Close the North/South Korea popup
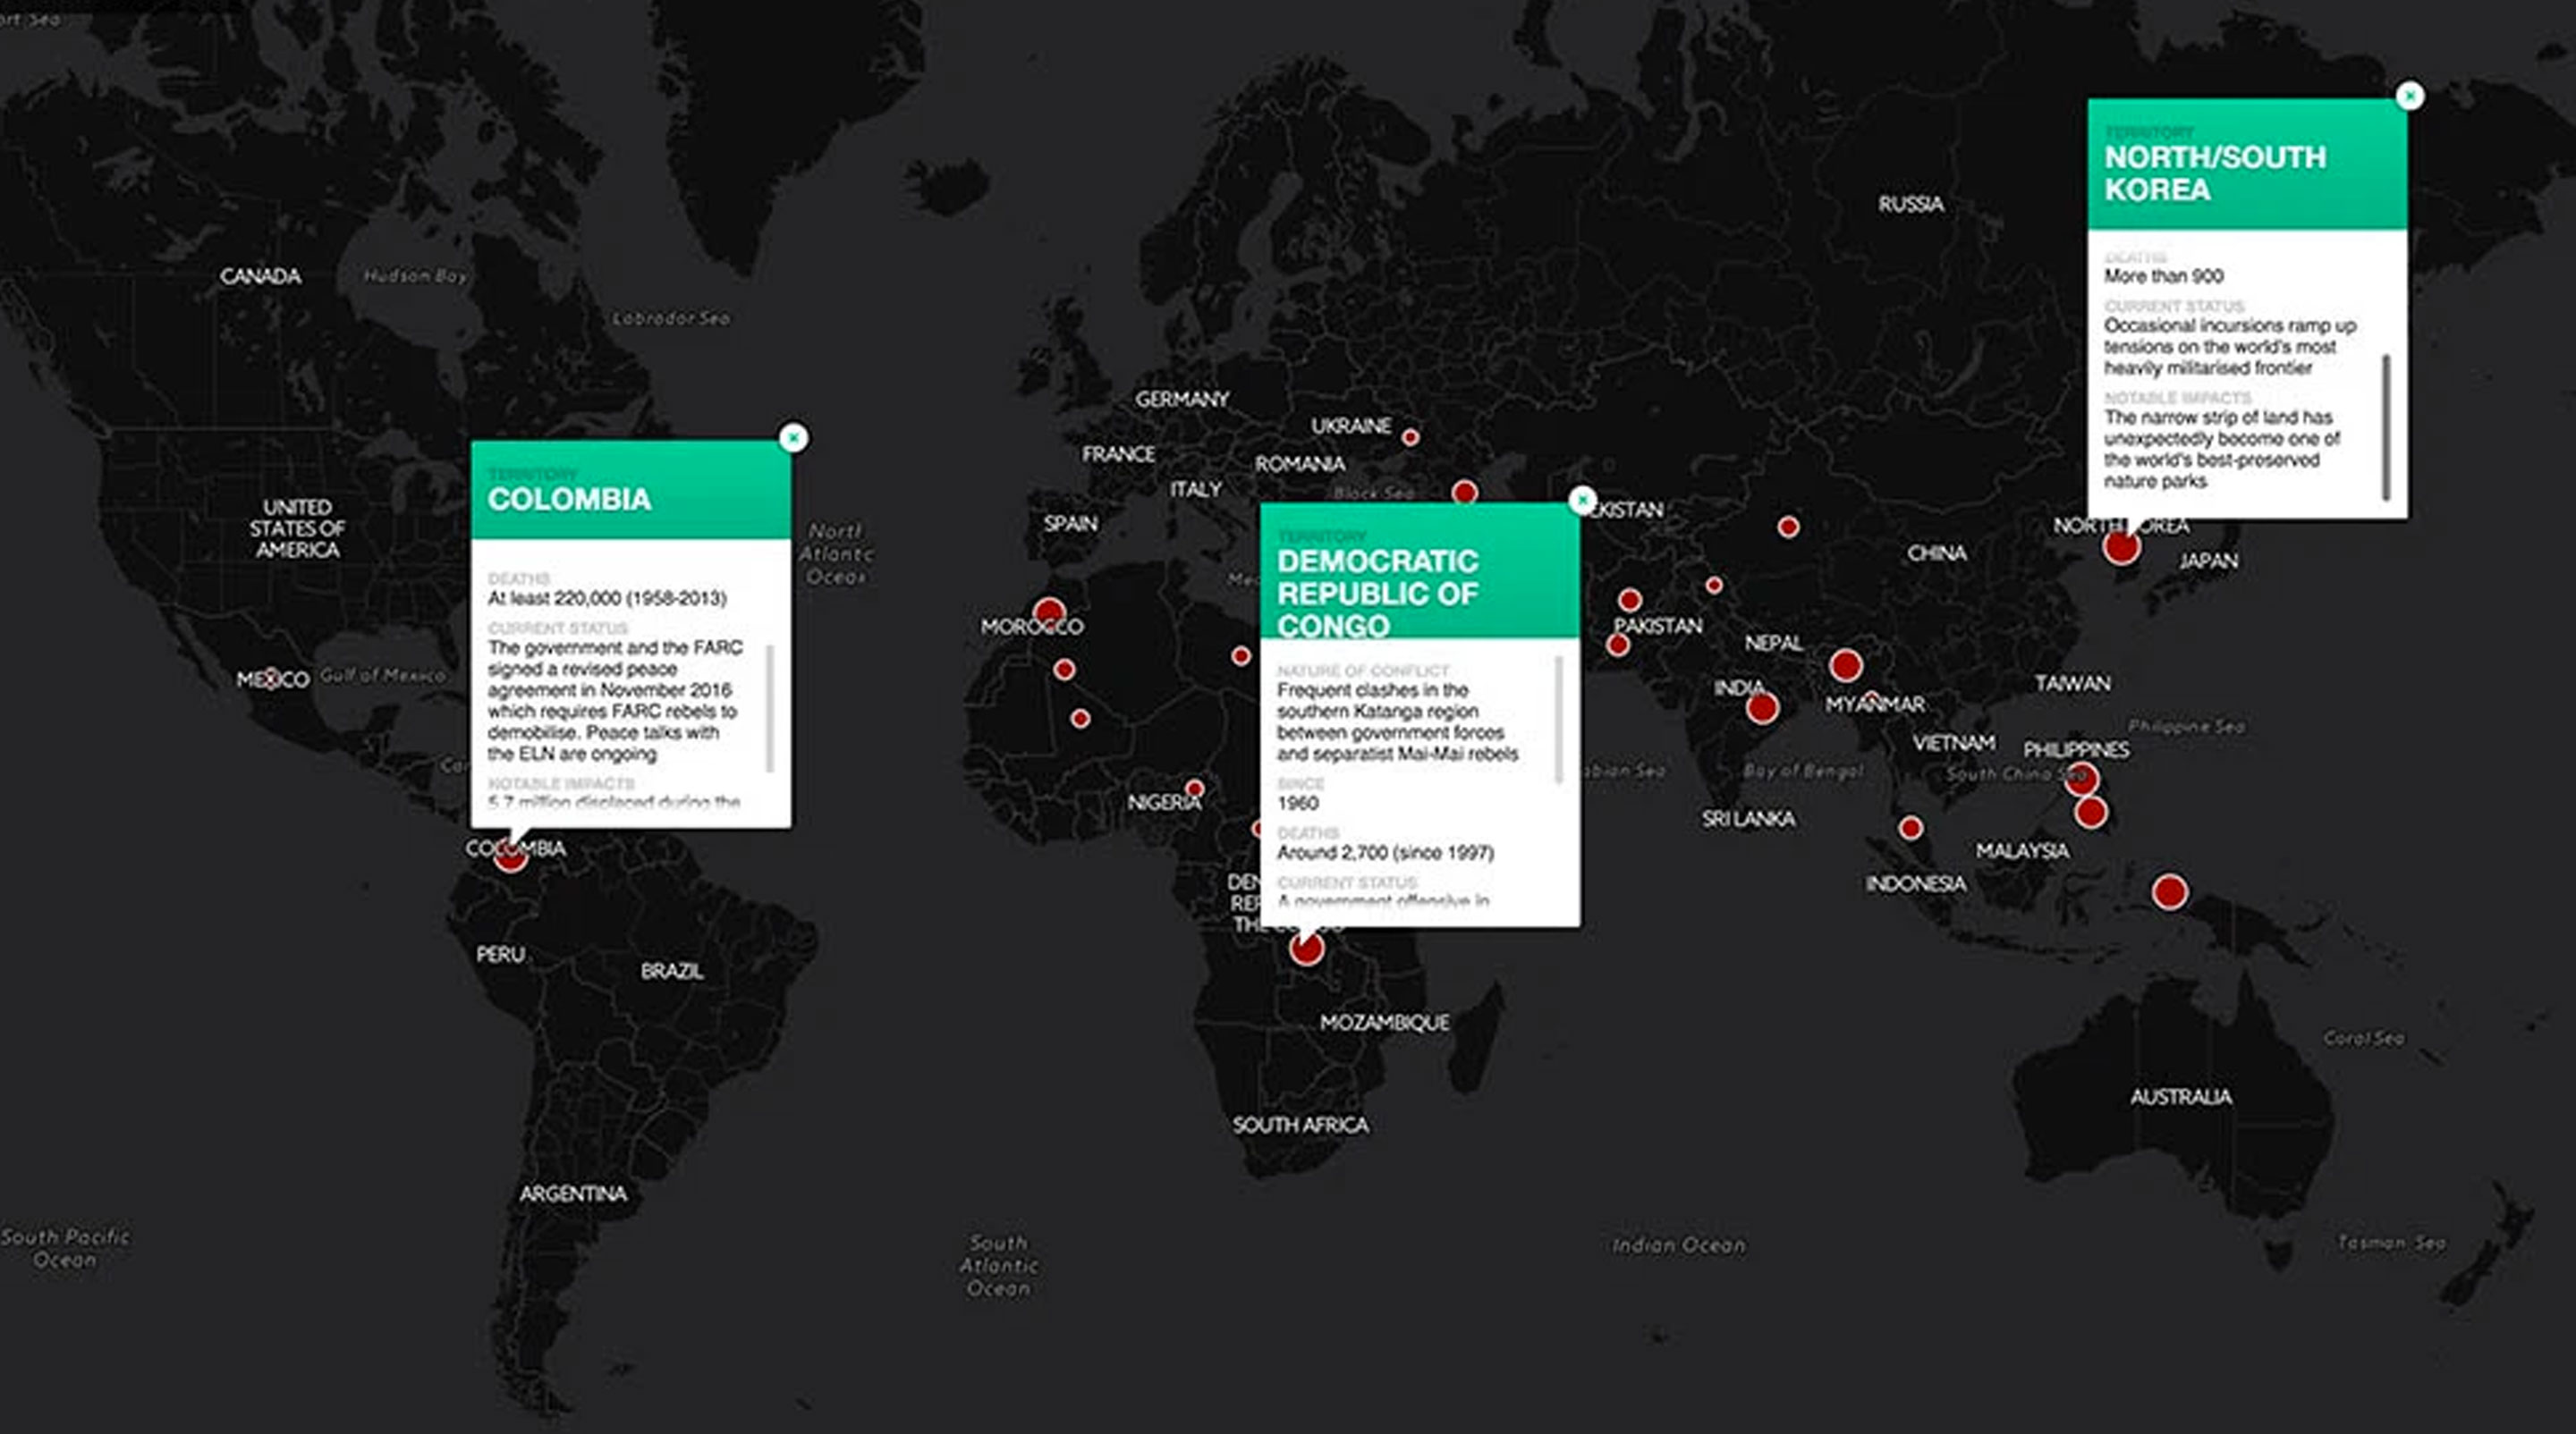This screenshot has height=1434, width=2576. 2410,95
